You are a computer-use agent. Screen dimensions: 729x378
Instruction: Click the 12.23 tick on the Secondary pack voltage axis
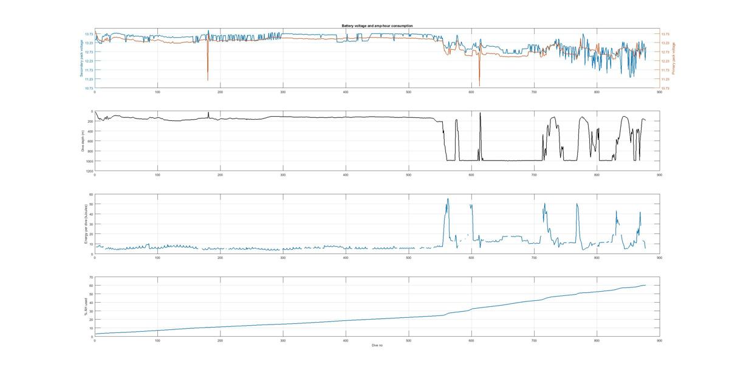click(x=89, y=61)
